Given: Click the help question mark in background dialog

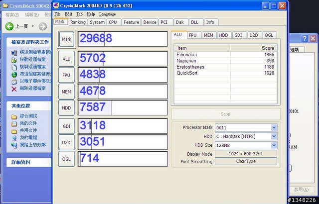Looking at the screenshot, I should tap(305, 38).
